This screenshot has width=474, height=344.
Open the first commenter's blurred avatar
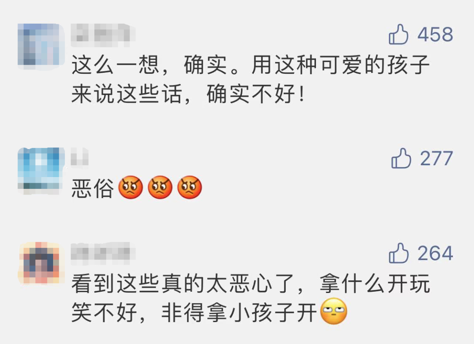click(x=41, y=44)
